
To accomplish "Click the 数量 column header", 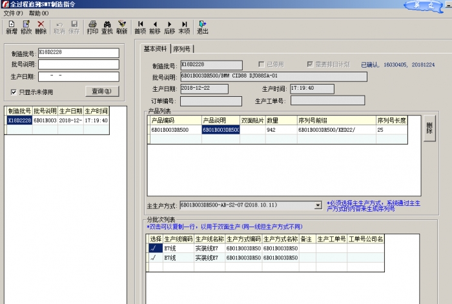I will pos(281,120).
